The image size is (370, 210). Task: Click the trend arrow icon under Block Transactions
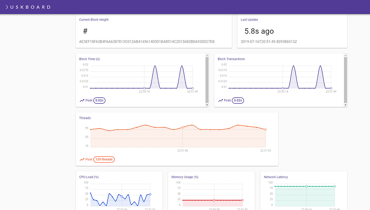point(220,100)
